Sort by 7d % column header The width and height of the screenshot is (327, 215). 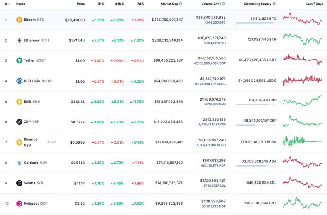[140, 4]
